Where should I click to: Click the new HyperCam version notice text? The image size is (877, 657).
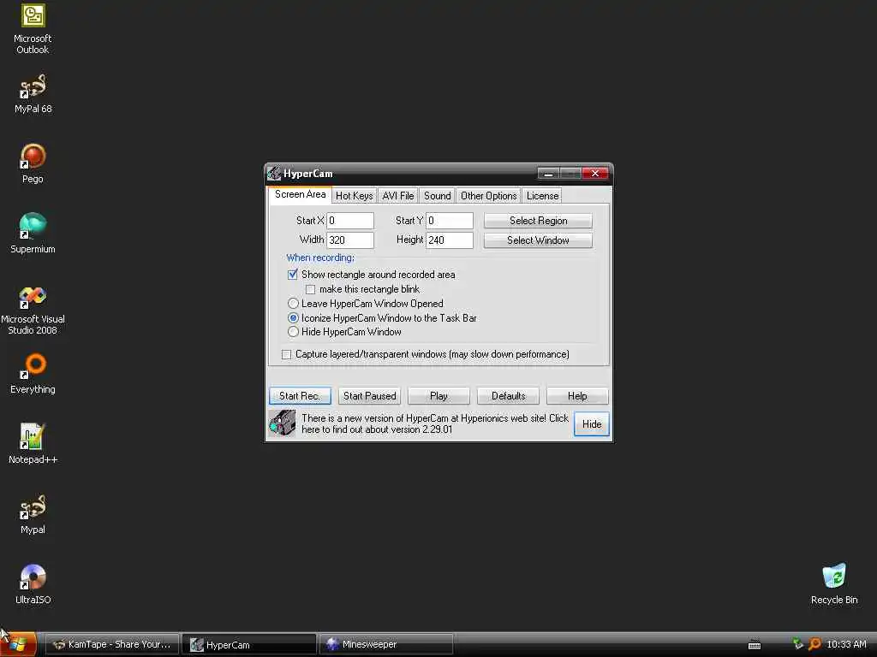pos(434,423)
